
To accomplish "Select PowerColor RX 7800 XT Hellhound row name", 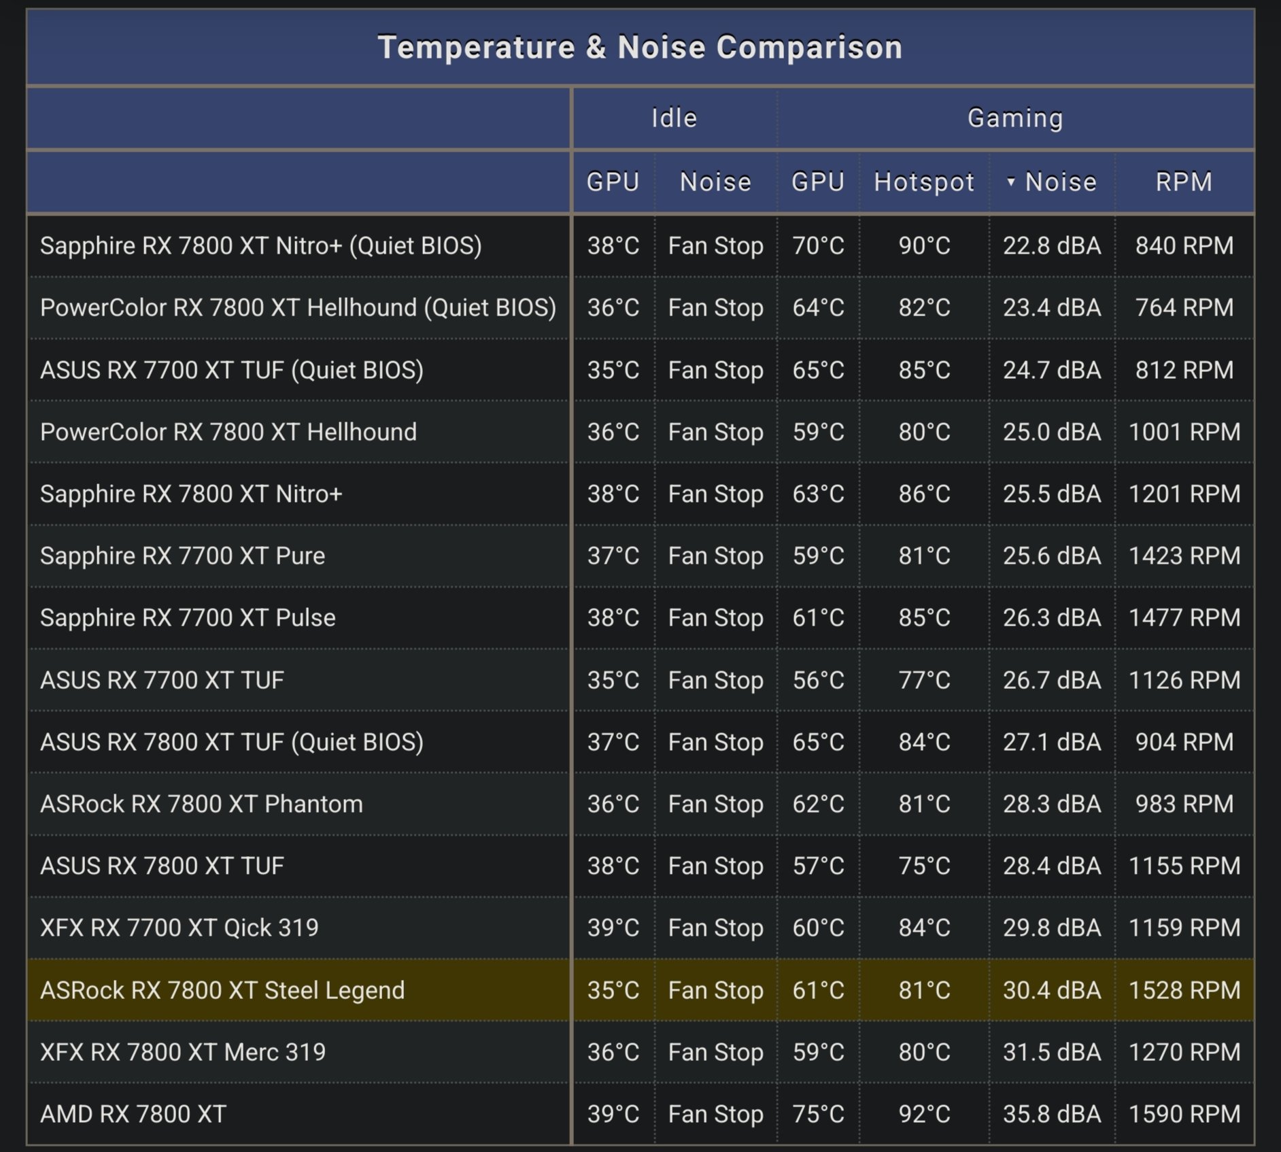I will 228,432.
